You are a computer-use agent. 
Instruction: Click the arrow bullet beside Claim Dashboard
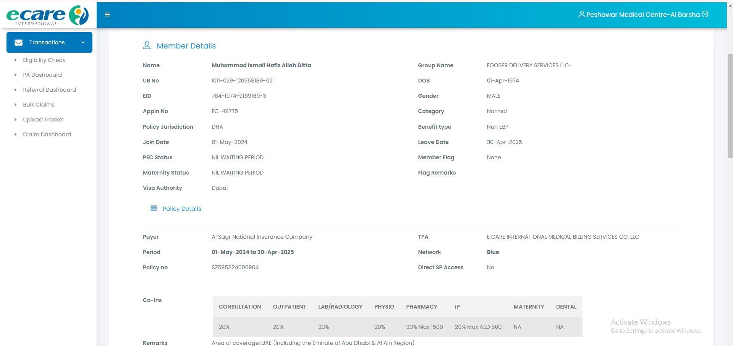click(x=15, y=134)
